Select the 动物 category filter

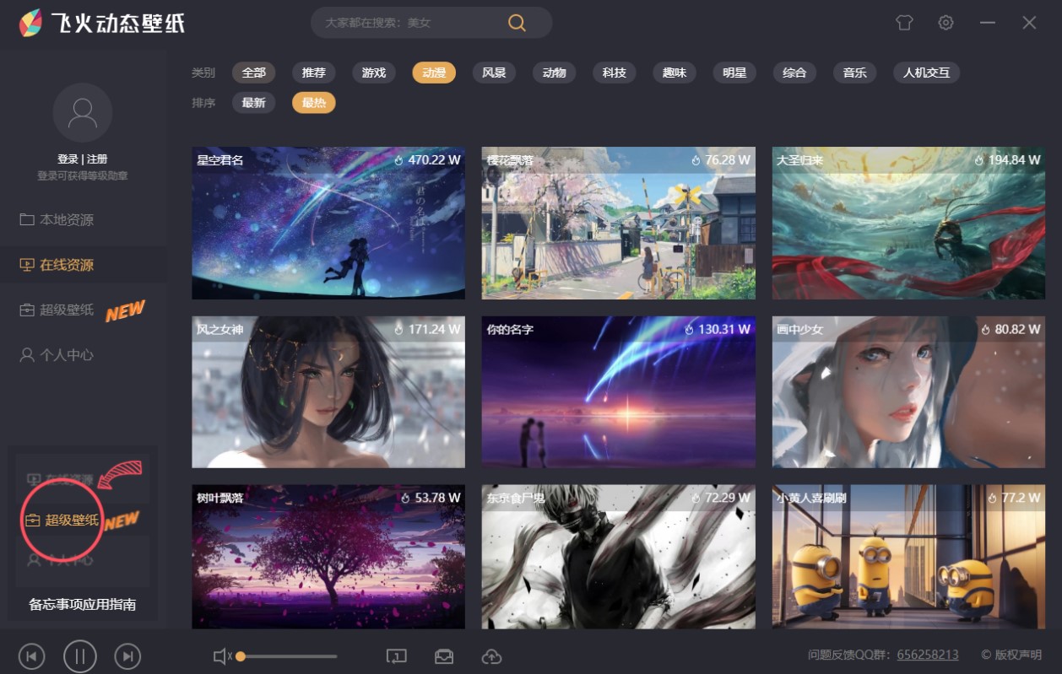(x=554, y=73)
